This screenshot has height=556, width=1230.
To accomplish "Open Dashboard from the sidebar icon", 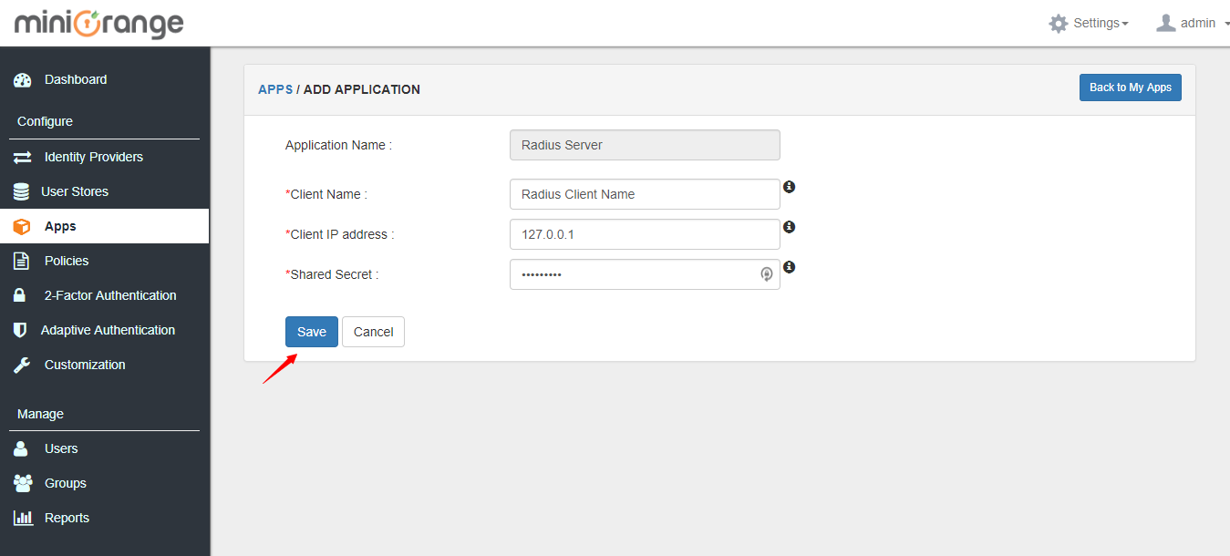I will pyautogui.click(x=22, y=79).
